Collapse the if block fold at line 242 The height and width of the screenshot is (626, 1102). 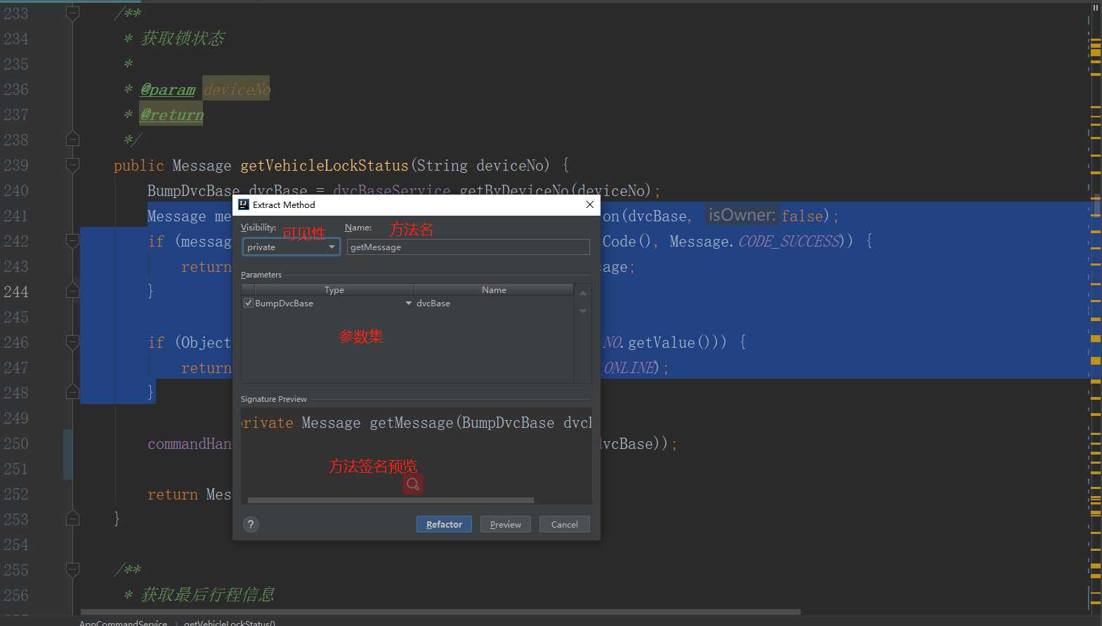(72, 241)
